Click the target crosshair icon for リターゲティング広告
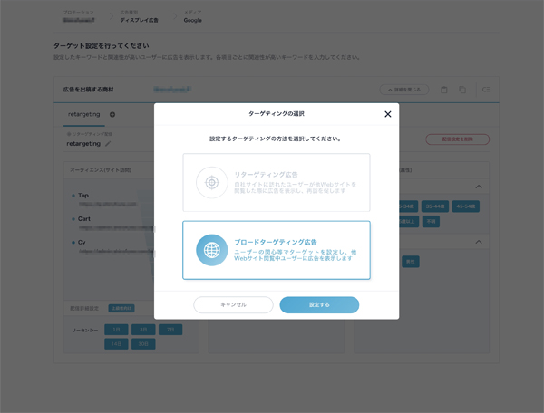The width and height of the screenshot is (544, 413). 211,182
